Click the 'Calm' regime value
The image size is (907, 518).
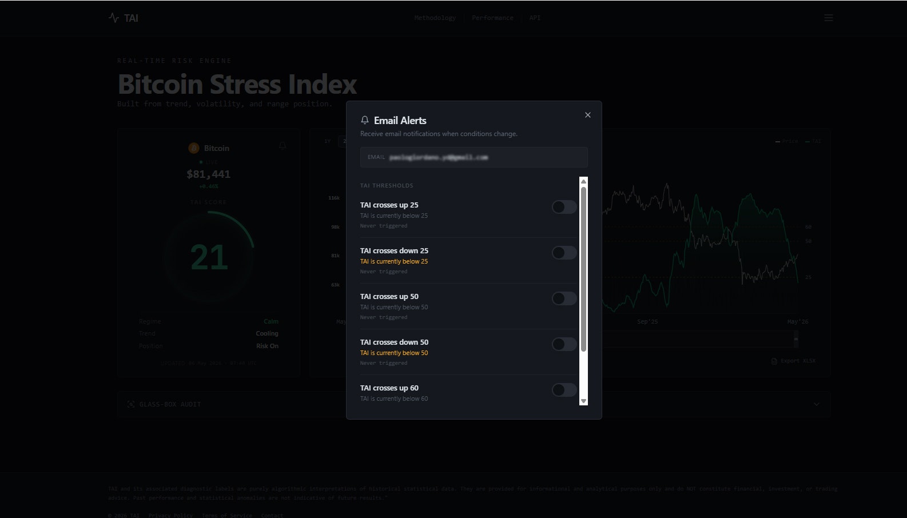point(271,321)
